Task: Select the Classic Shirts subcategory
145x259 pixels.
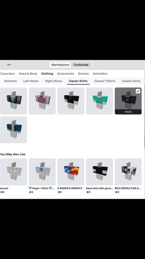Action: coord(78,81)
